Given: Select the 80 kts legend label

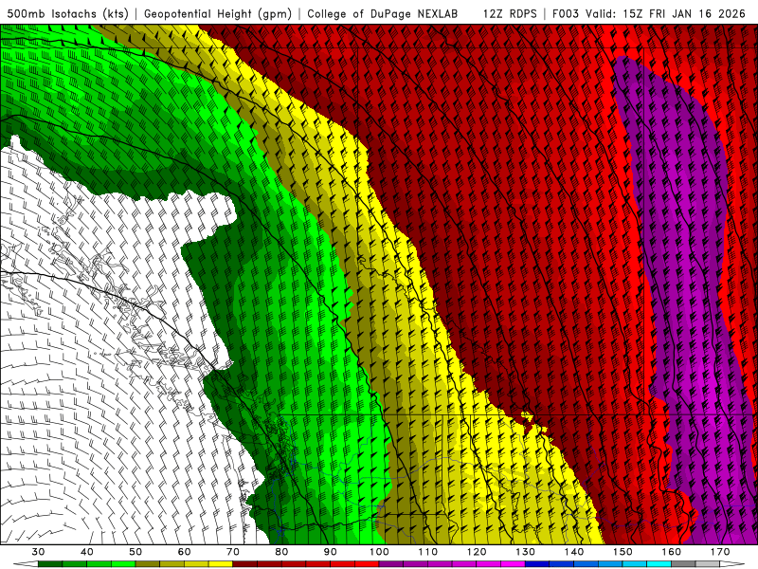Looking at the screenshot, I should pos(281,552).
